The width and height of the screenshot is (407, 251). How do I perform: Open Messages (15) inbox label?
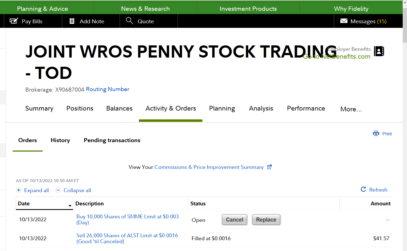point(368,21)
